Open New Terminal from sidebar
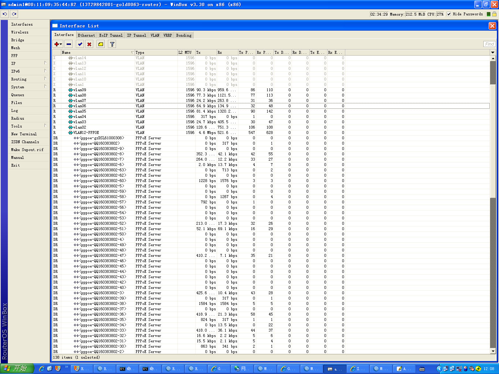 (x=29, y=134)
